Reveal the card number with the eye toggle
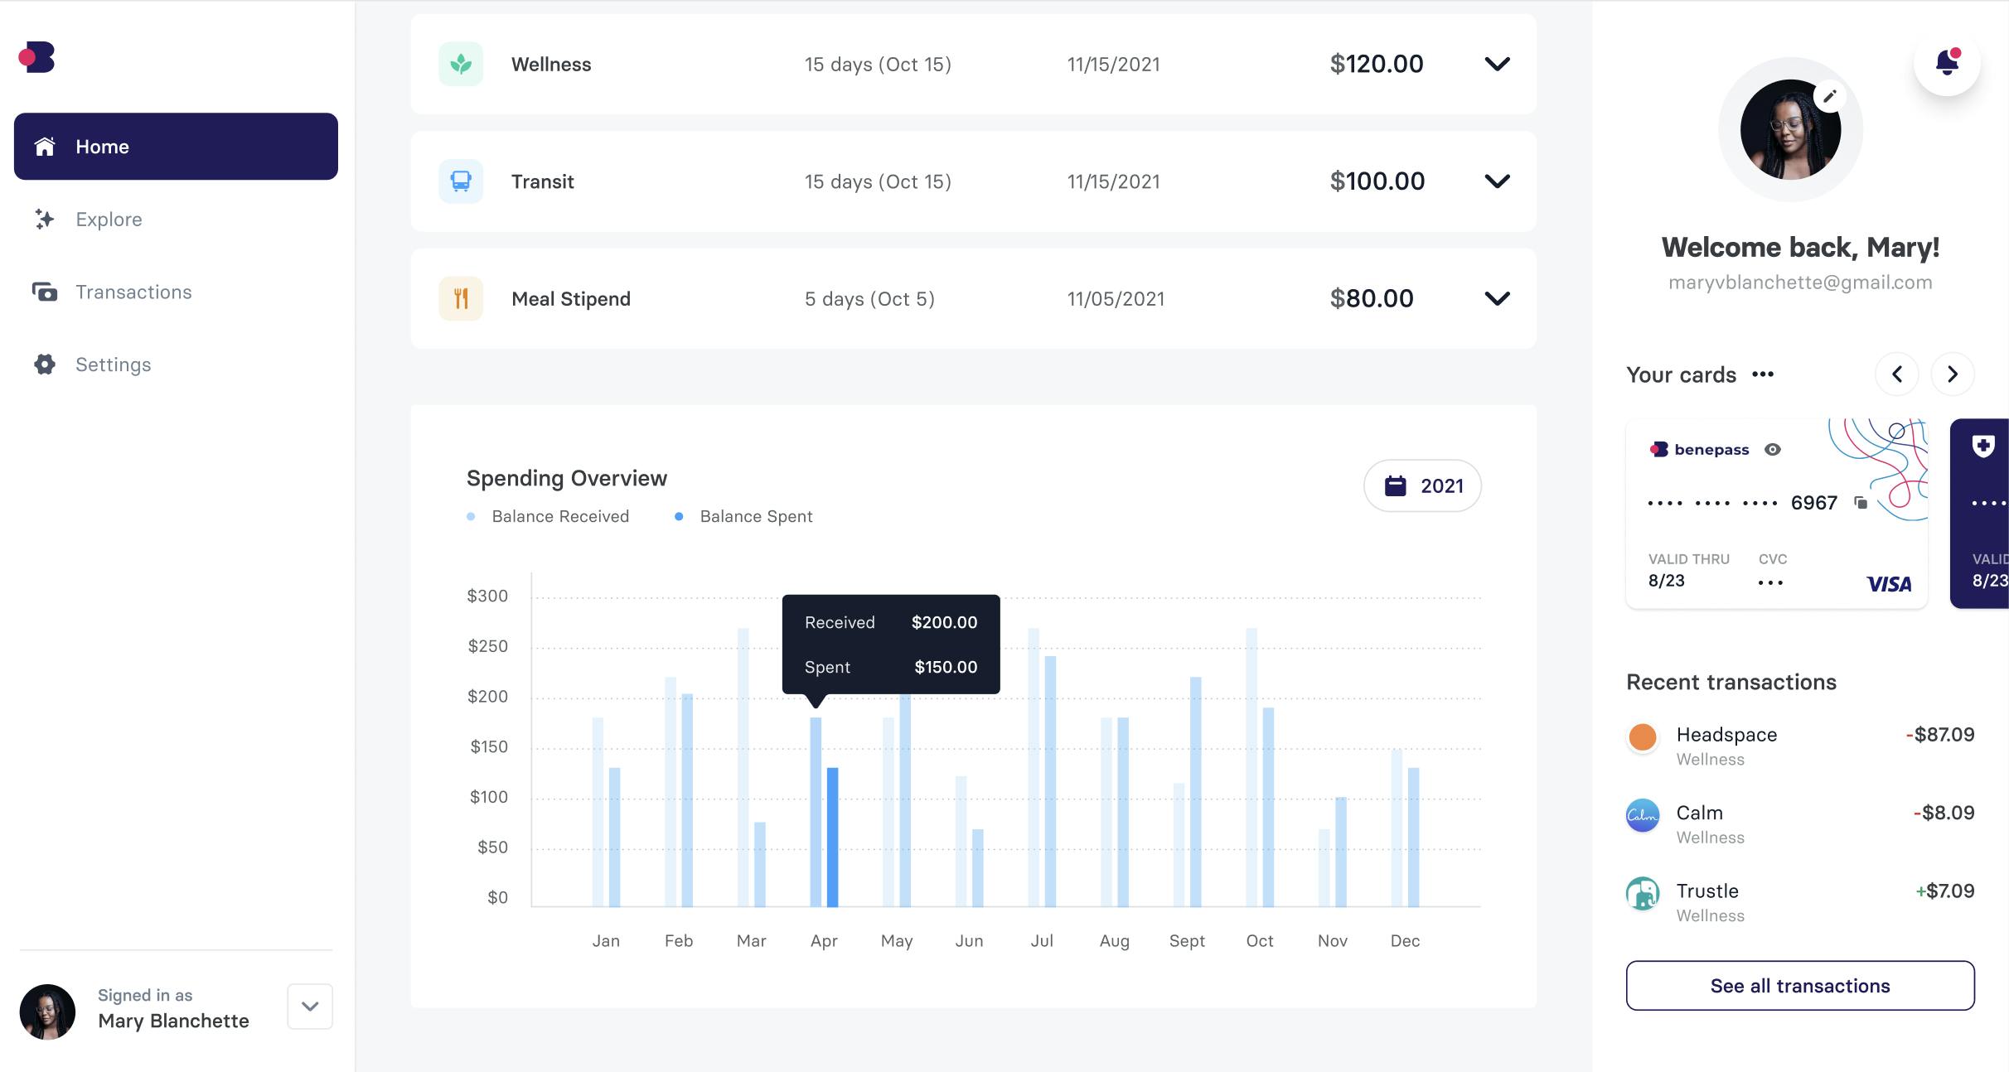The height and width of the screenshot is (1072, 2009). point(1774,449)
